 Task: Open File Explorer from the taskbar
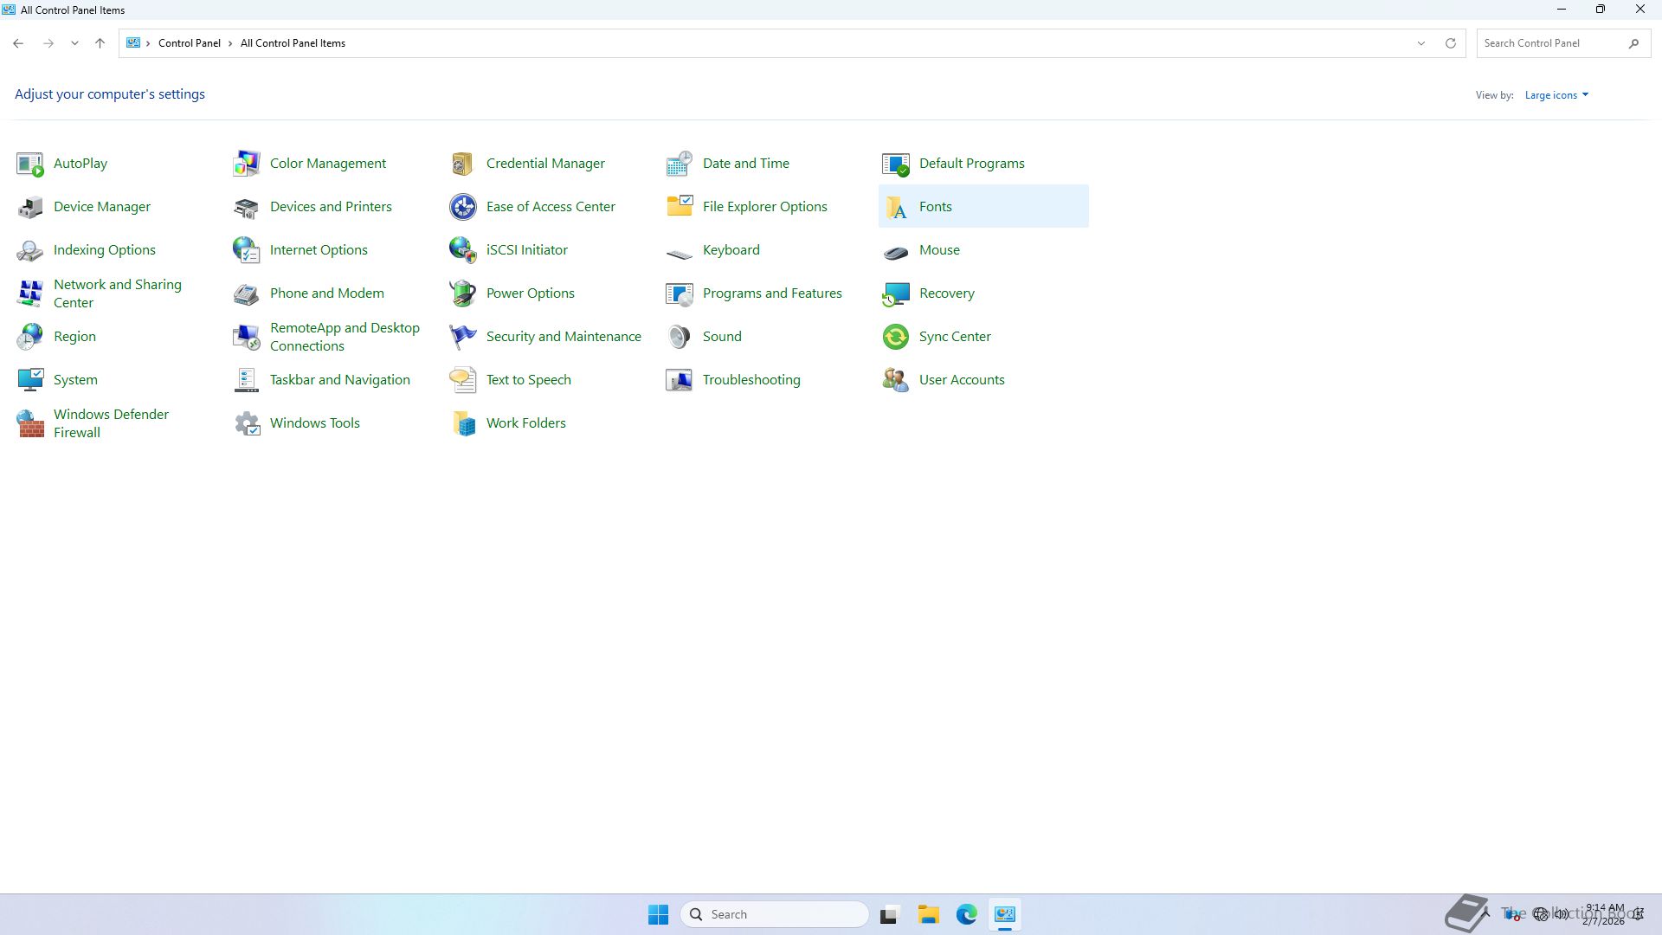tap(928, 915)
